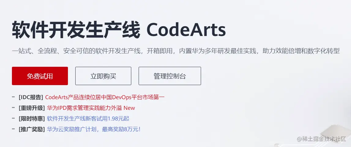Image resolution: width=351 pixels, height=147 pixels.
Task: Open the 立即购买 purchase button
Action: pyautogui.click(x=103, y=76)
